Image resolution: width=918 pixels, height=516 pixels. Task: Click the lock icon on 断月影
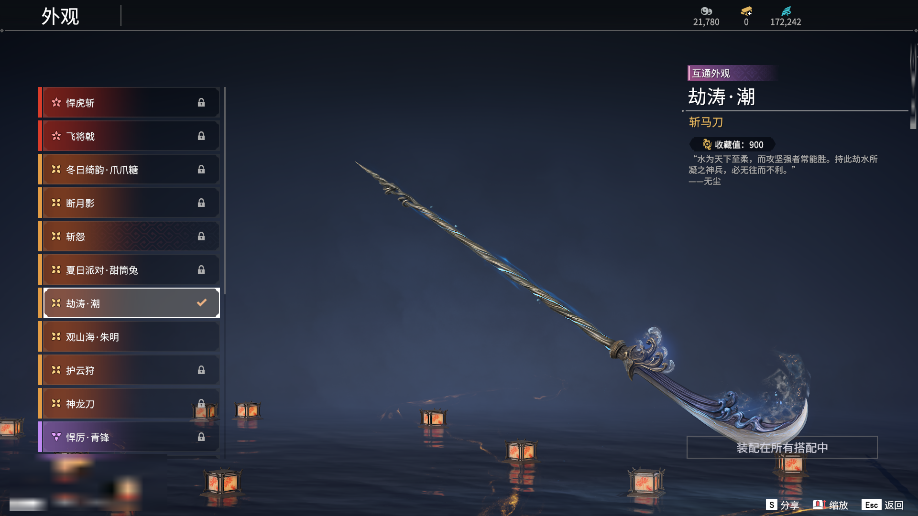tap(201, 203)
